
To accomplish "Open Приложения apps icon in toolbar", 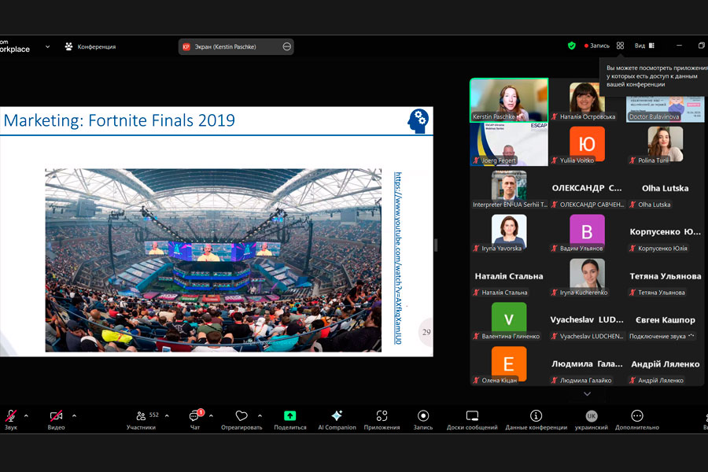I will [382, 419].
